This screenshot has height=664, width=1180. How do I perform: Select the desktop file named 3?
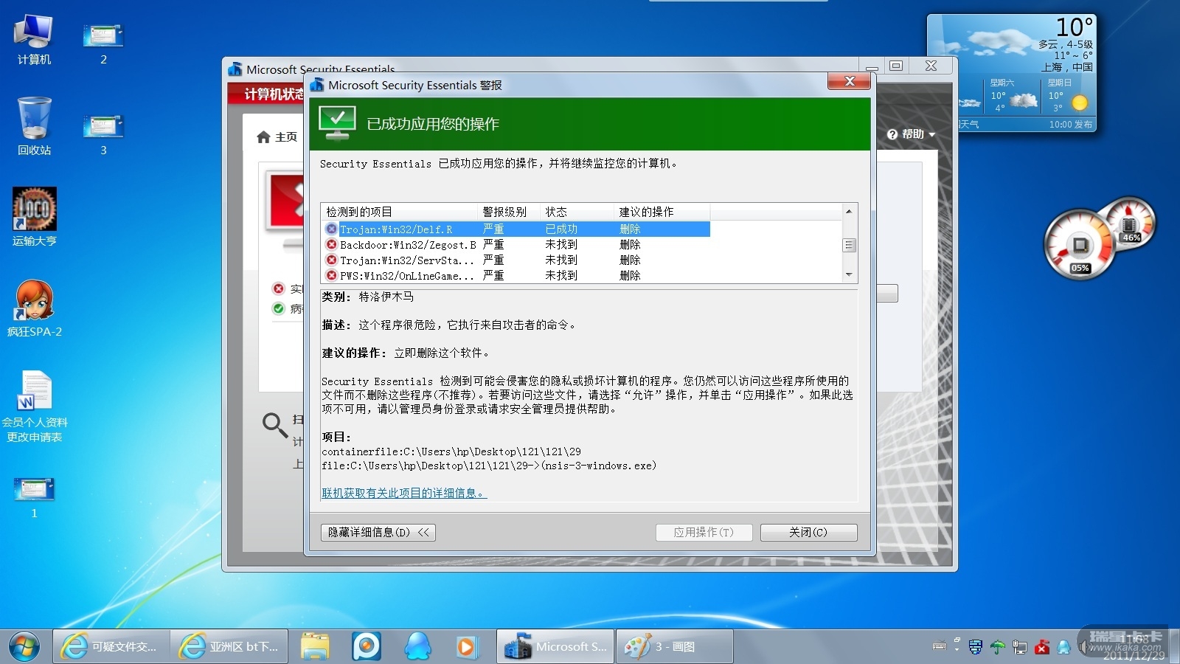(103, 134)
